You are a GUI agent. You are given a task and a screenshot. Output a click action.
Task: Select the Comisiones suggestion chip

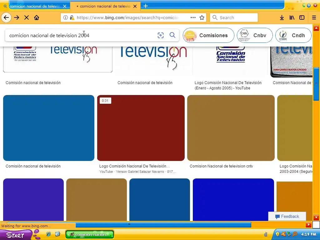click(208, 35)
